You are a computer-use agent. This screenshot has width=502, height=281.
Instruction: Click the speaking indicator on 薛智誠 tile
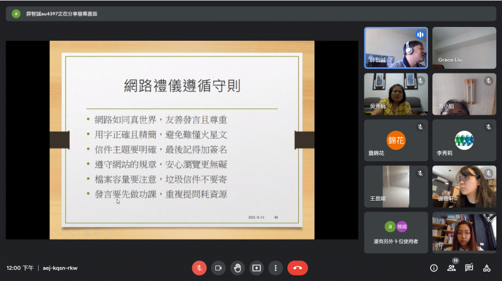[420, 34]
